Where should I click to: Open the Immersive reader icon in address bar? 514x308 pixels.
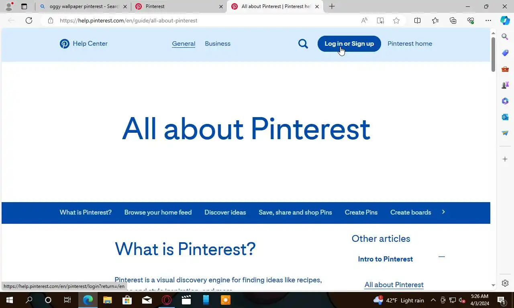380,20
